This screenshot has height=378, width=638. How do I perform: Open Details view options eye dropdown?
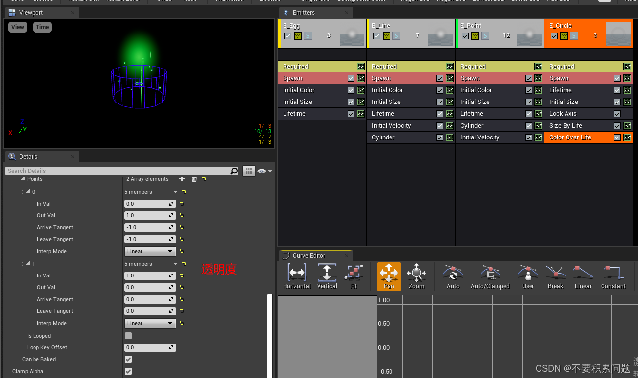[x=265, y=171]
